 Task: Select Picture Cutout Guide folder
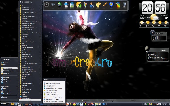(30, 56)
